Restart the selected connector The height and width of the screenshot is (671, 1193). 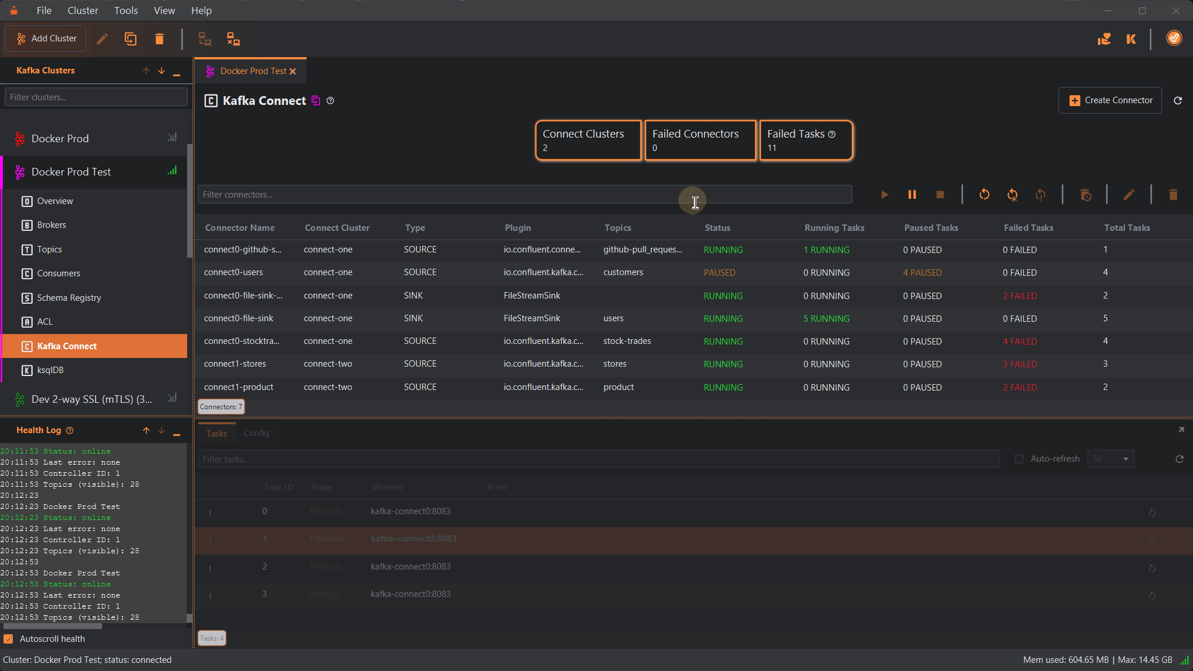tap(984, 195)
